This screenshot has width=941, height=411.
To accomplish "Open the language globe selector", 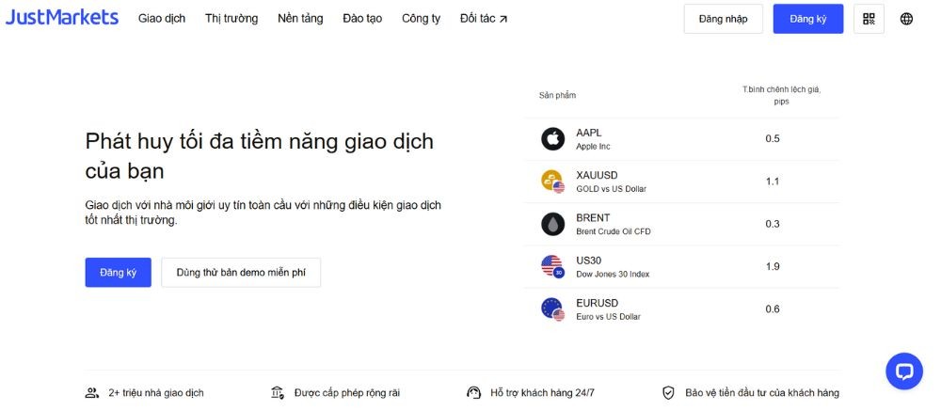I will click(906, 19).
